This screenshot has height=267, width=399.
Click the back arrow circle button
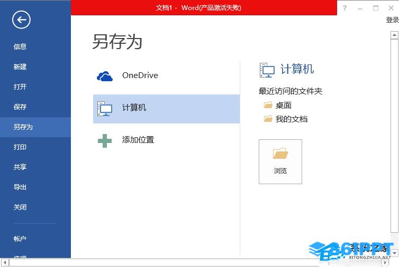pyautogui.click(x=21, y=20)
